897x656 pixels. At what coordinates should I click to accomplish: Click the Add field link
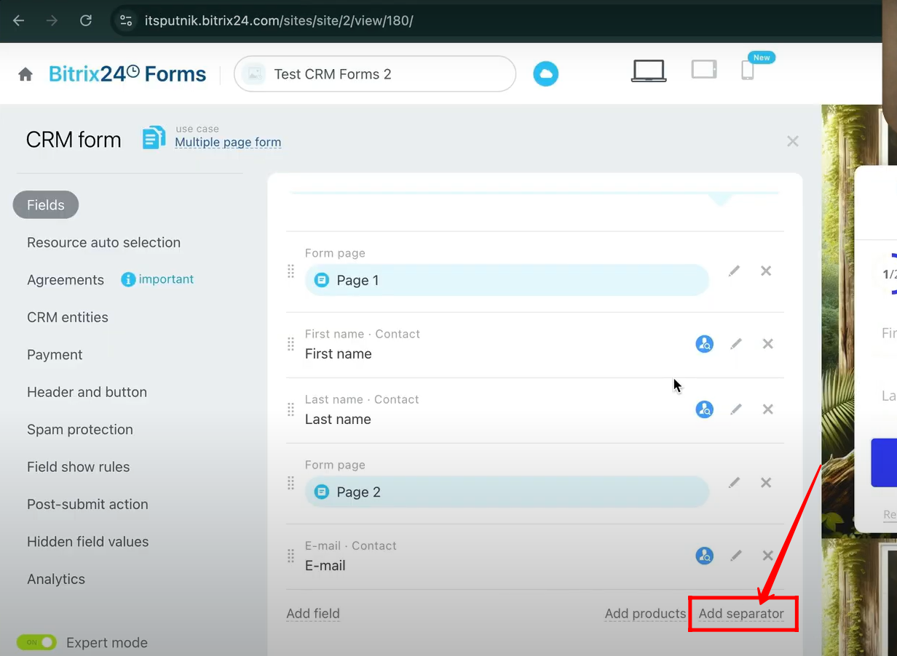313,614
